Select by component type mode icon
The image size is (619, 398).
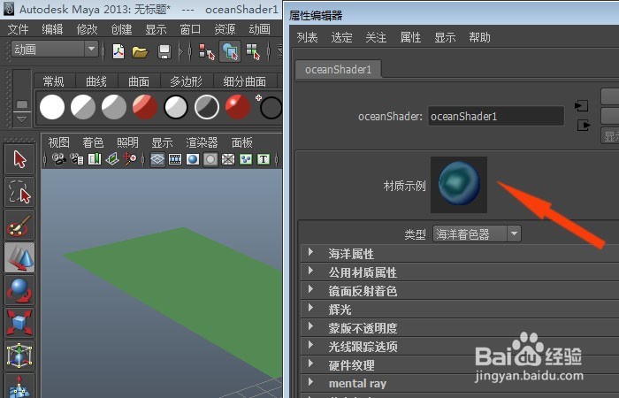click(x=253, y=51)
